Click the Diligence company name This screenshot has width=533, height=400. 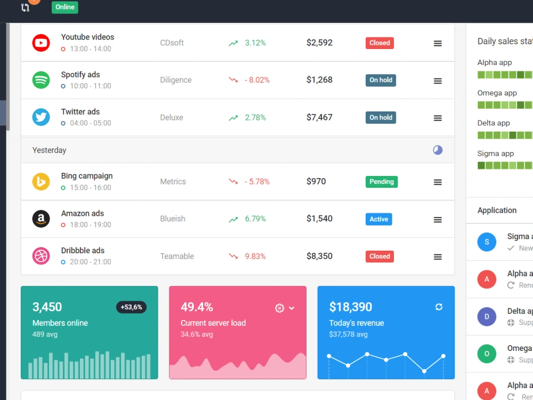[176, 80]
